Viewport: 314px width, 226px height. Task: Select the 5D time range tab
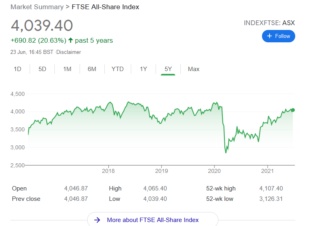click(42, 69)
